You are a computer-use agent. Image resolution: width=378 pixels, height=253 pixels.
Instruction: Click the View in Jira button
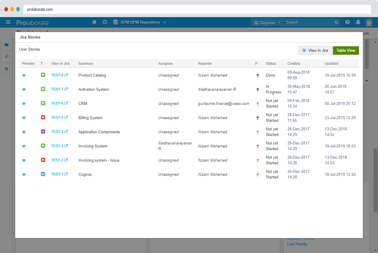(315, 50)
